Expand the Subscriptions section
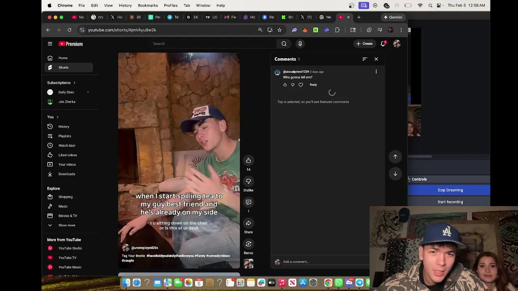 click(x=61, y=82)
